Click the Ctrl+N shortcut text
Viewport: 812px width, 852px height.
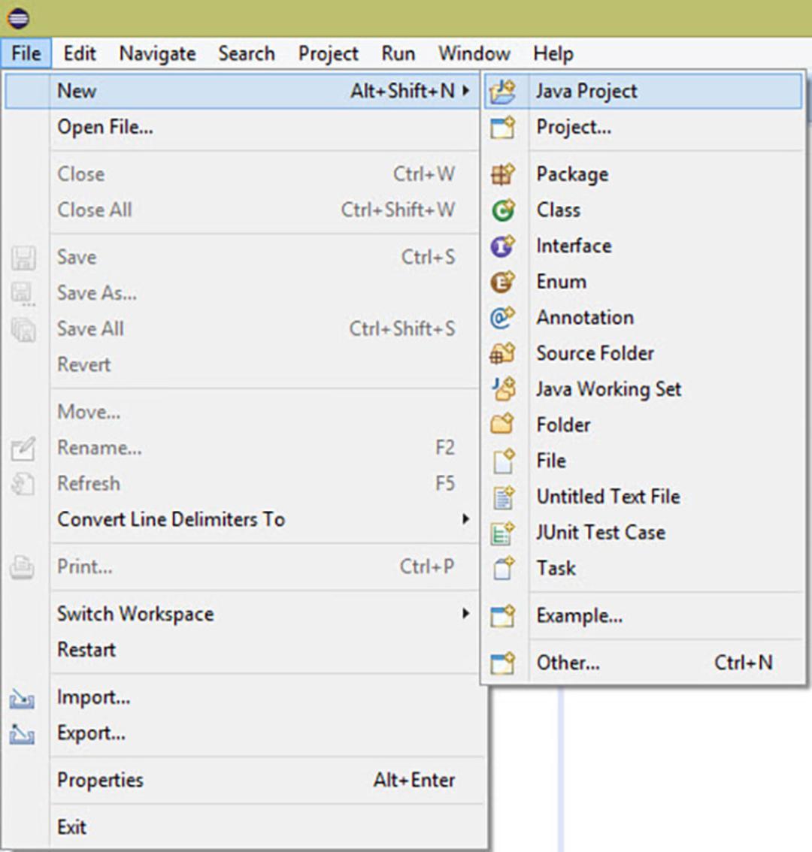[743, 663]
